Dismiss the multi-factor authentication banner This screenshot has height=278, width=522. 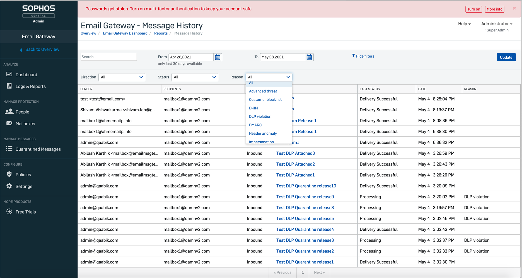point(514,8)
